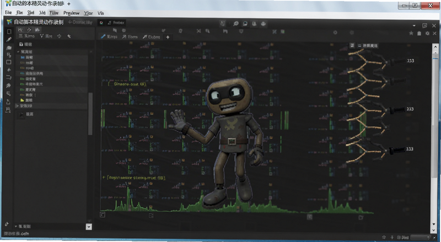
Task: Click the flask icon in left sidebar
Action: click(x=8, y=102)
